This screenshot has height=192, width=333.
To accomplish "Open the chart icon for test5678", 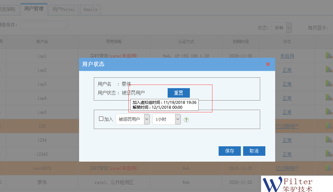I will (329, 168).
